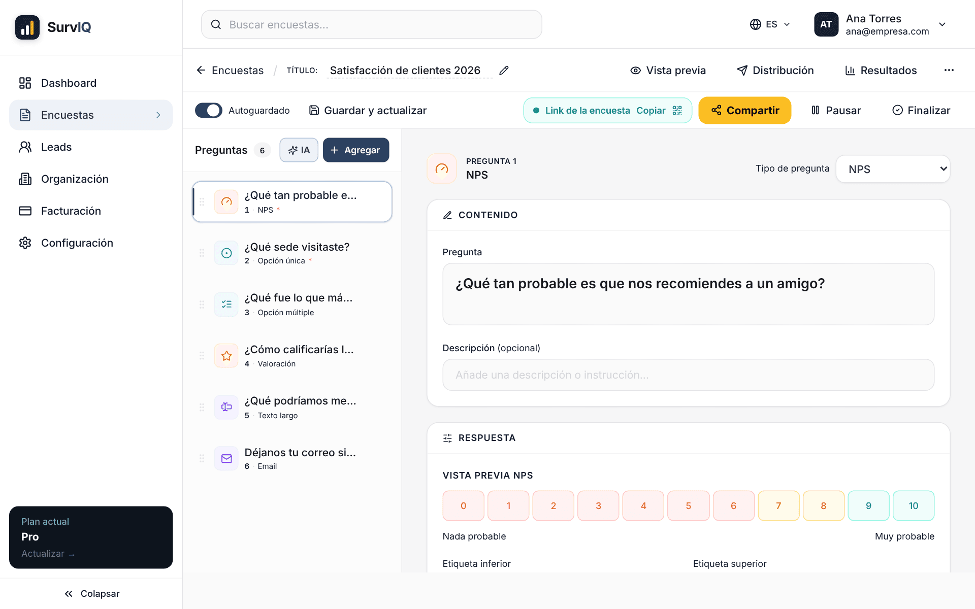Image resolution: width=975 pixels, height=609 pixels.
Task: Click in the Buscar encuestas search field
Action: pos(372,24)
